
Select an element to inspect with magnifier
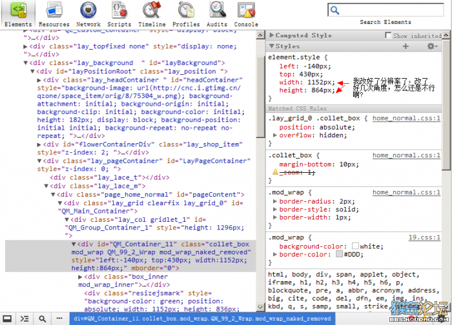coord(43,319)
